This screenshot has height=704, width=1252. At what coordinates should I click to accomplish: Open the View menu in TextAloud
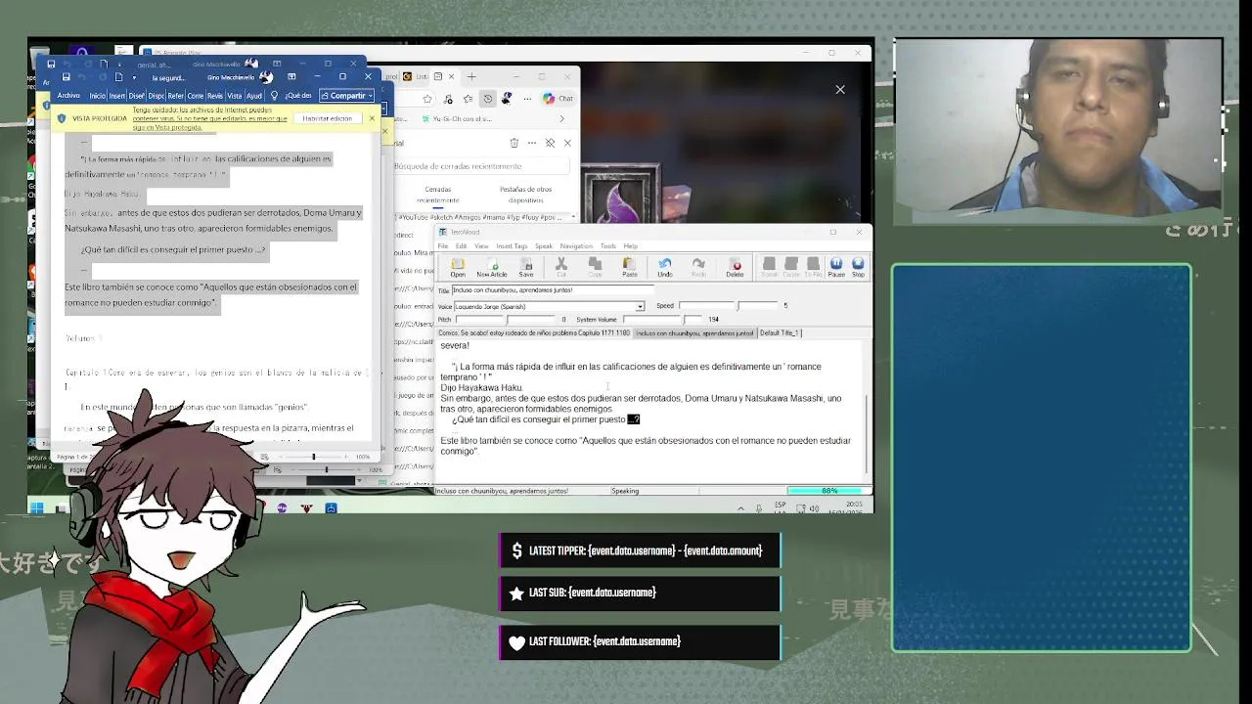[481, 246]
